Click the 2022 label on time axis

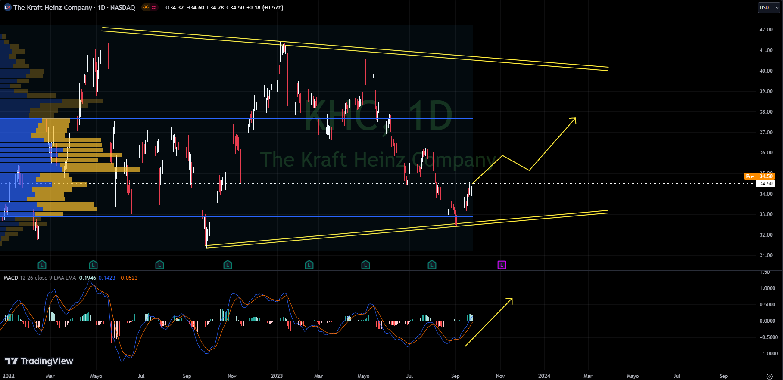click(9, 376)
